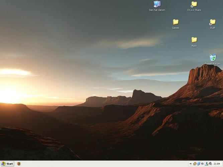Launch Firefox from the Quick Launch bar

[19, 164]
